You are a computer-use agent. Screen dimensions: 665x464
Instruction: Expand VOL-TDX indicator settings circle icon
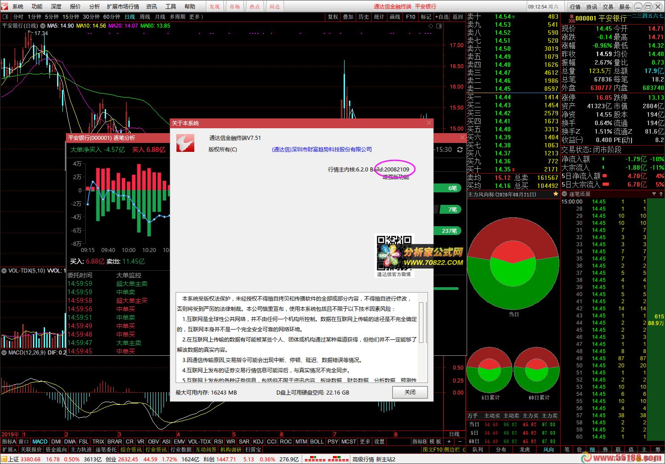click(x=4, y=270)
